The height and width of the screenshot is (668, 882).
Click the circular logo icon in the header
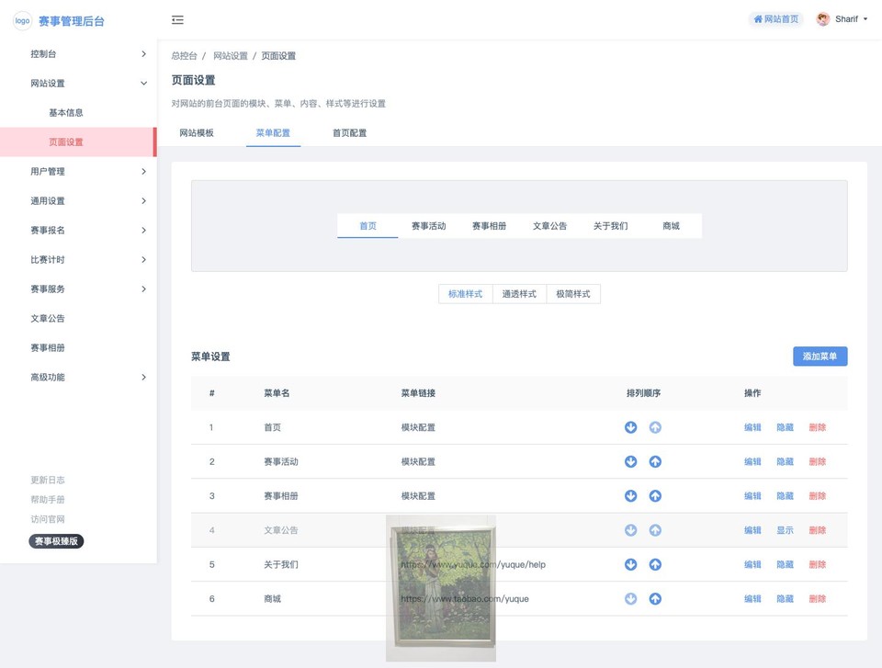pyautogui.click(x=22, y=20)
